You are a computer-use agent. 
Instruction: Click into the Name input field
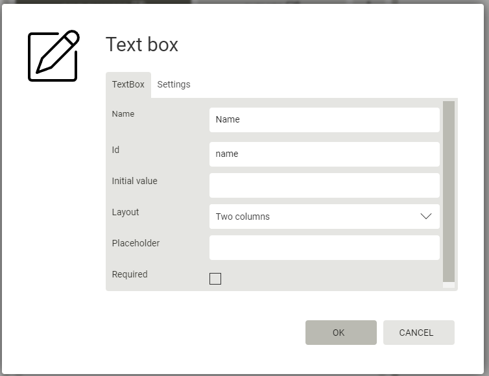click(324, 119)
